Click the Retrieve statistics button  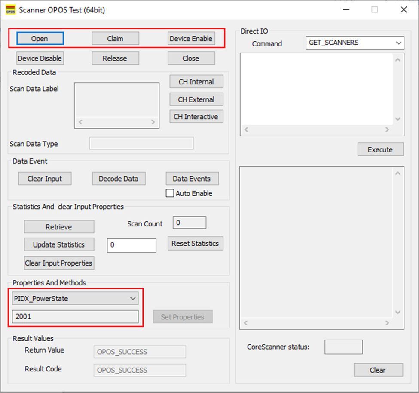coord(59,227)
